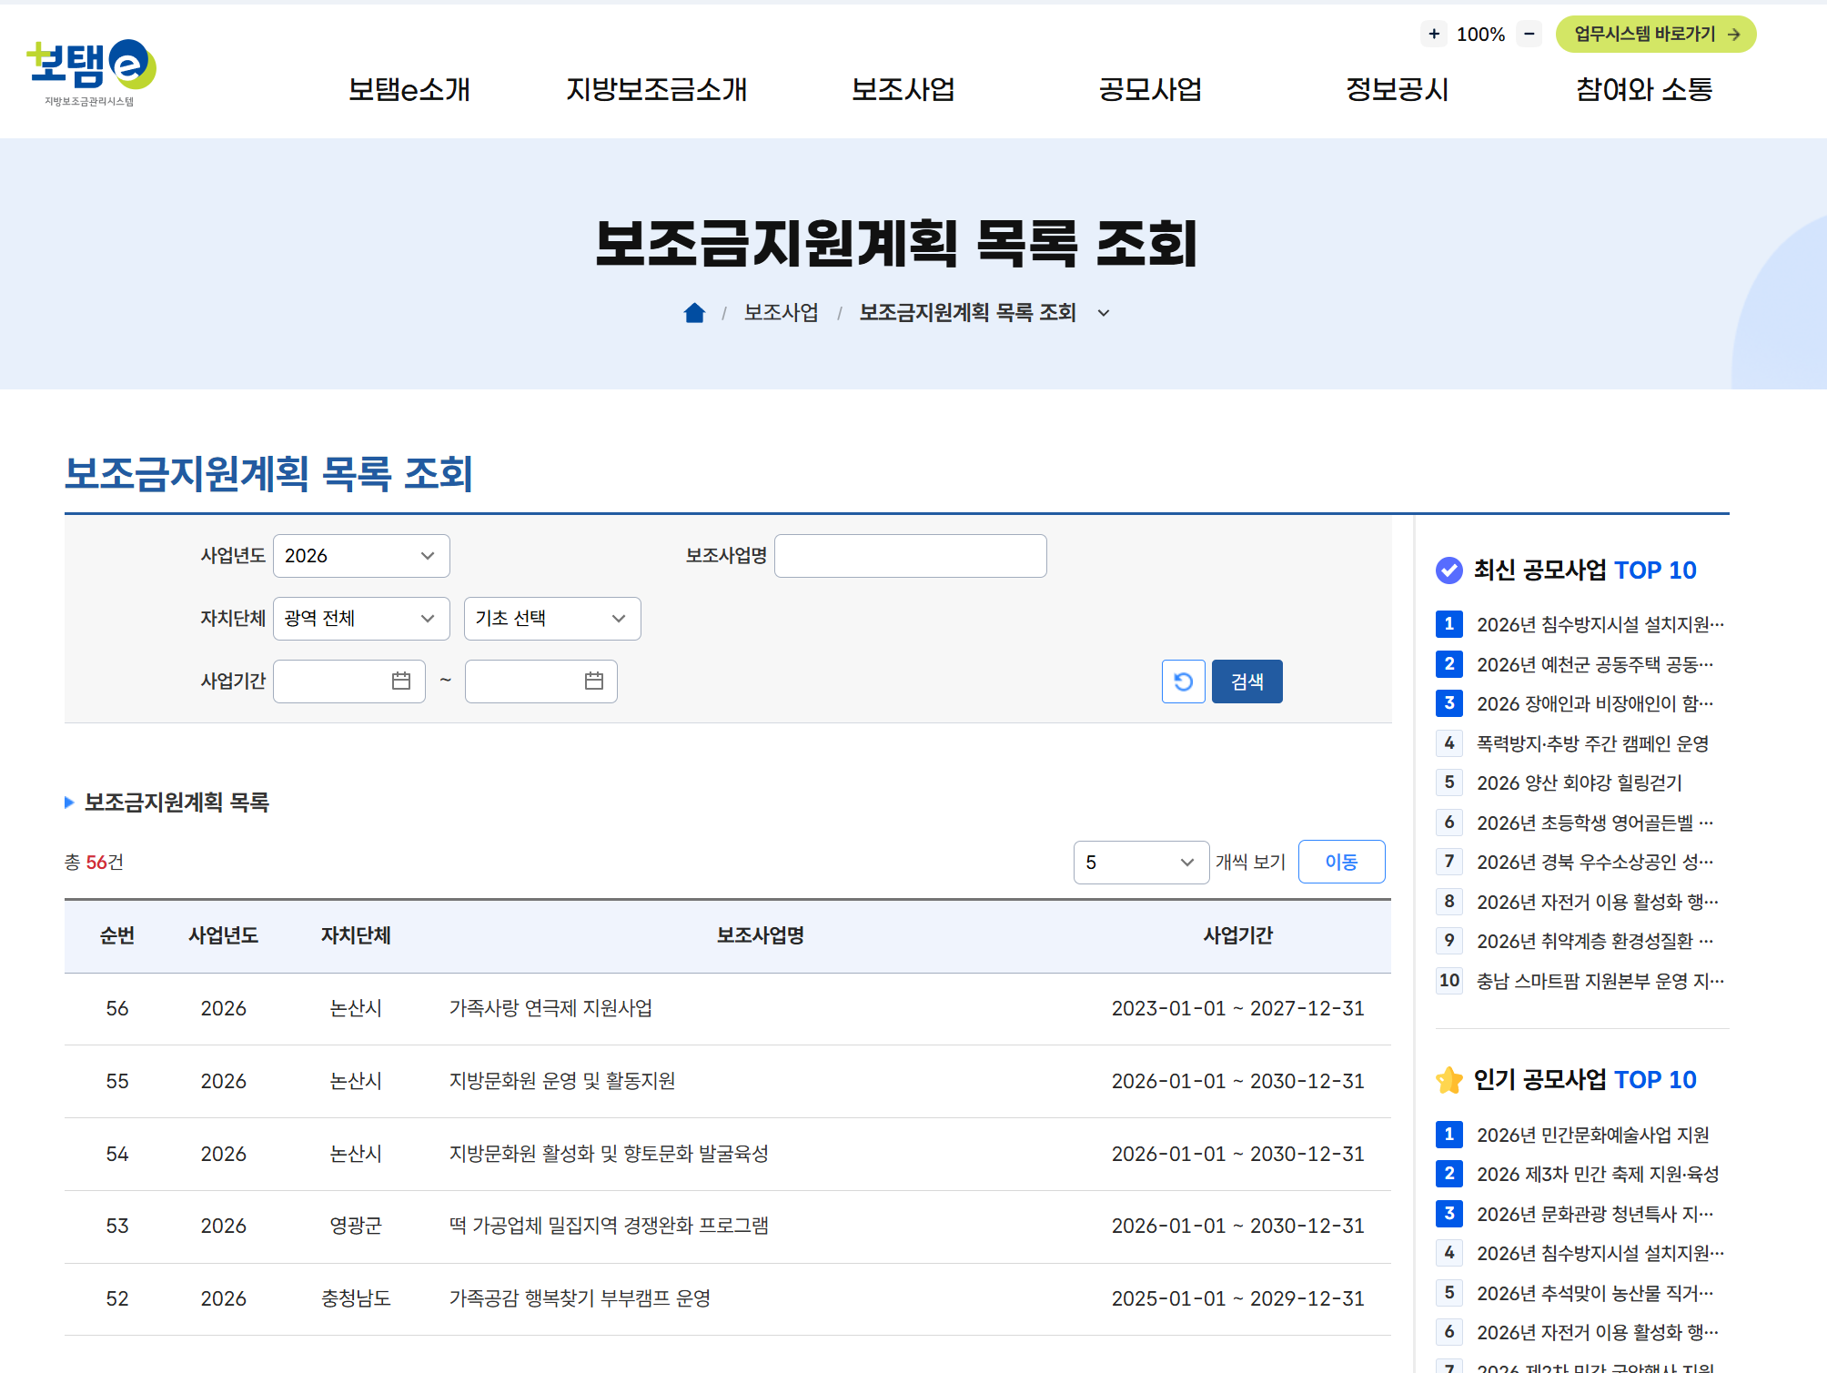Open the 정보공시 menu
This screenshot has height=1373, width=1827.
click(1397, 89)
